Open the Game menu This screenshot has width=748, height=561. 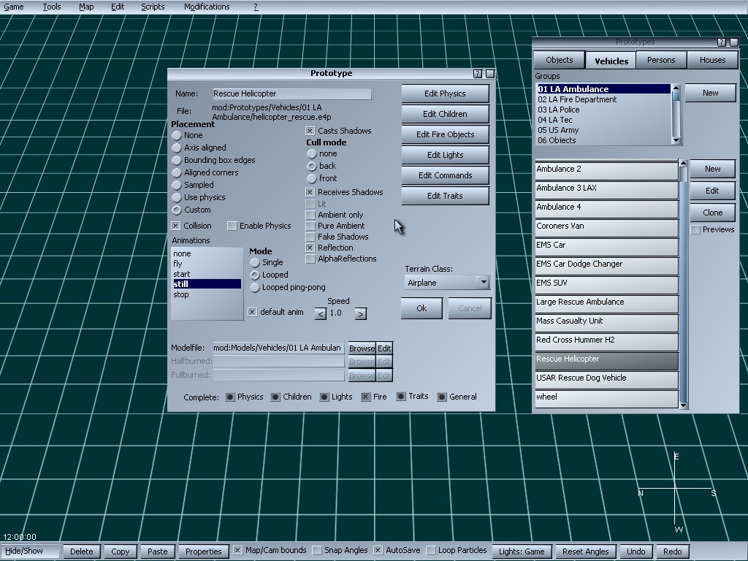click(14, 7)
